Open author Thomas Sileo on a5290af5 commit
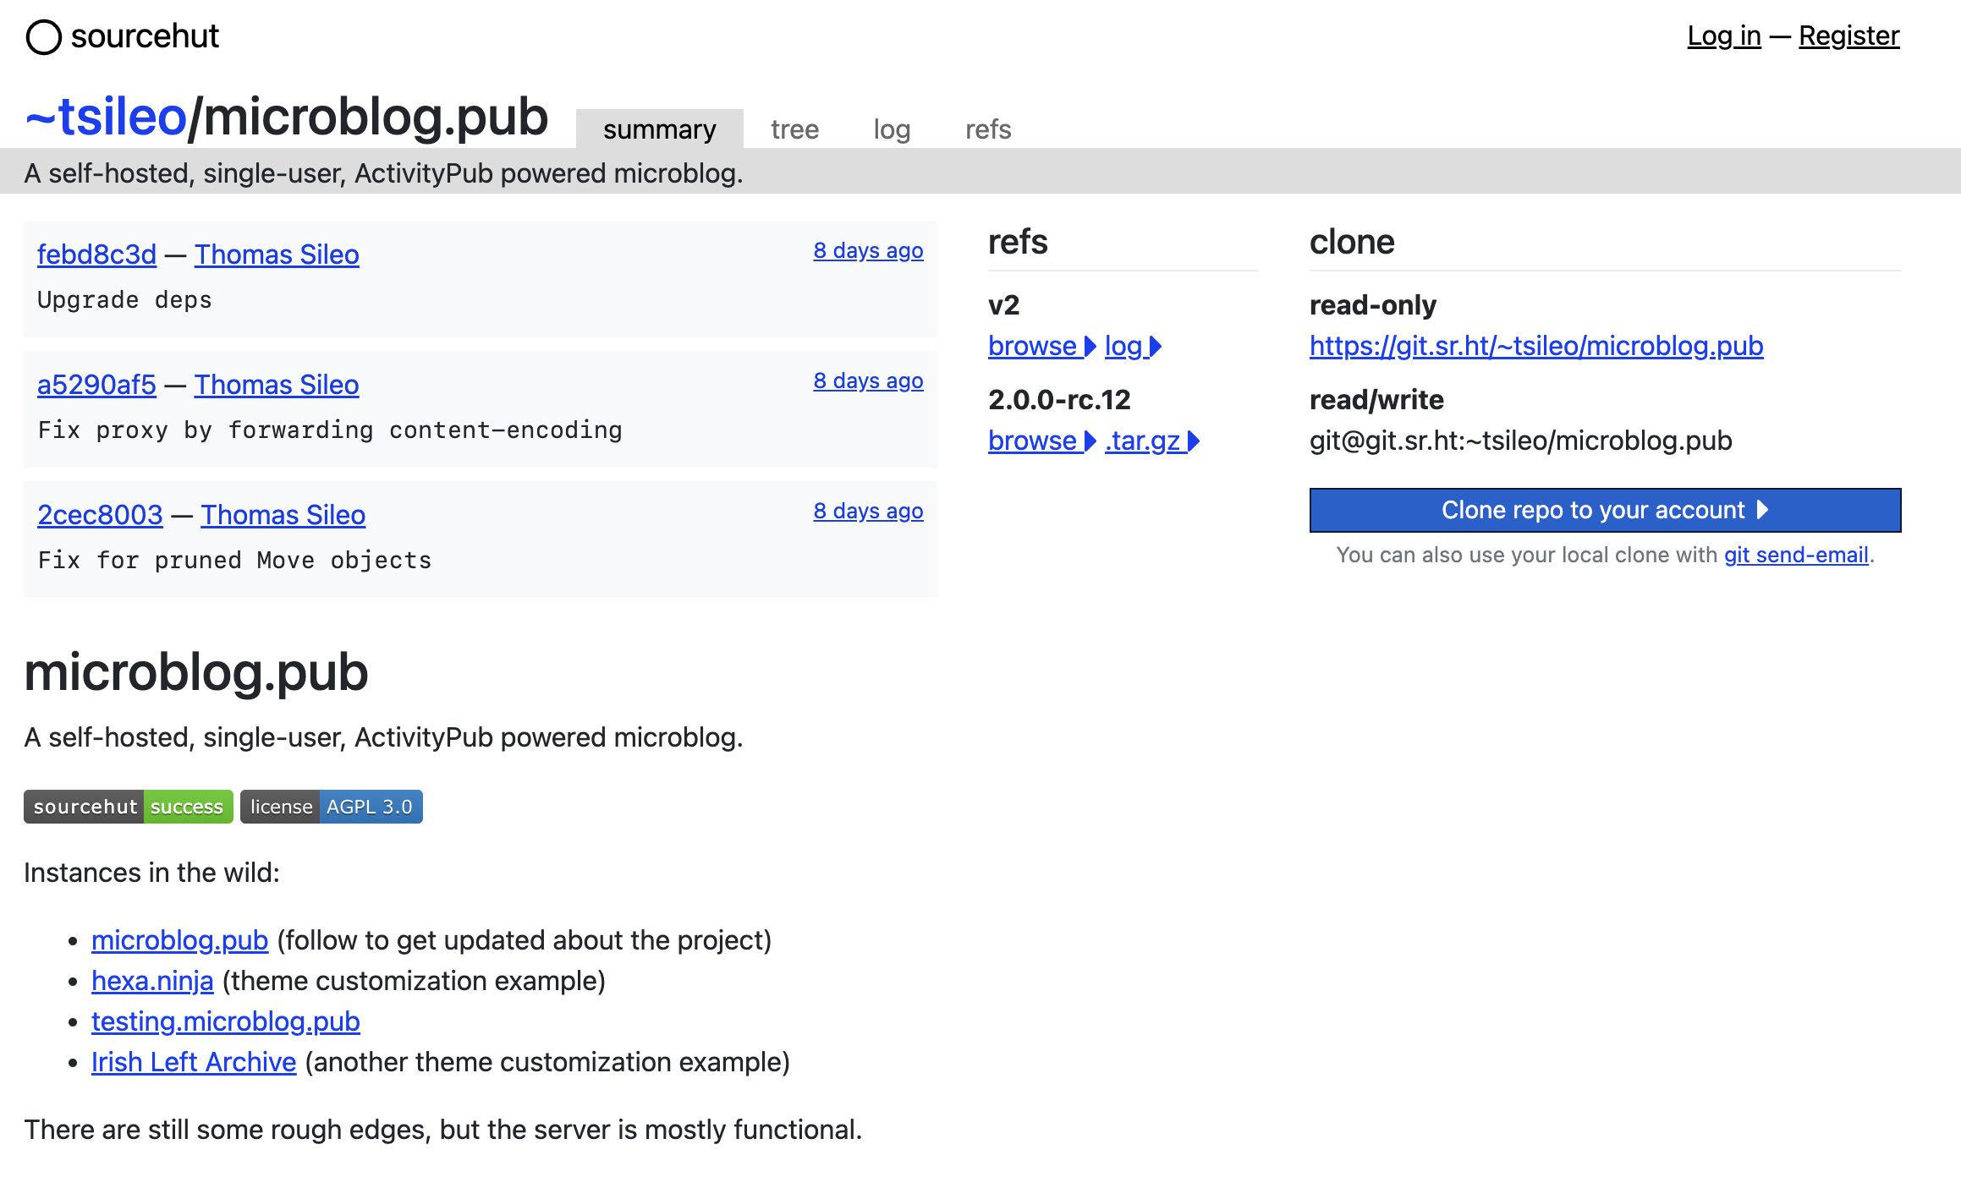This screenshot has width=1961, height=1177. (x=277, y=385)
